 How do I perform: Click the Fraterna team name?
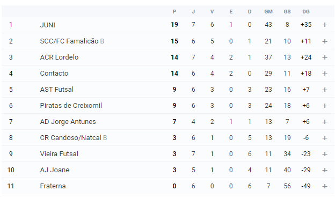[x=53, y=186]
